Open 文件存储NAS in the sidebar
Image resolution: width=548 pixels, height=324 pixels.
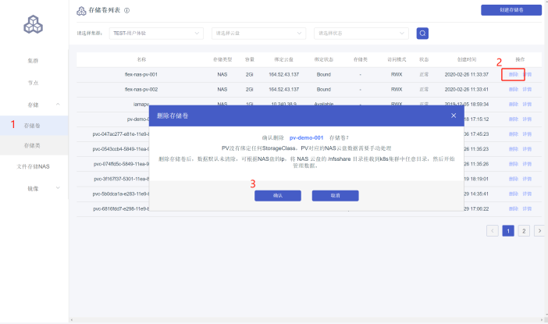click(x=34, y=167)
